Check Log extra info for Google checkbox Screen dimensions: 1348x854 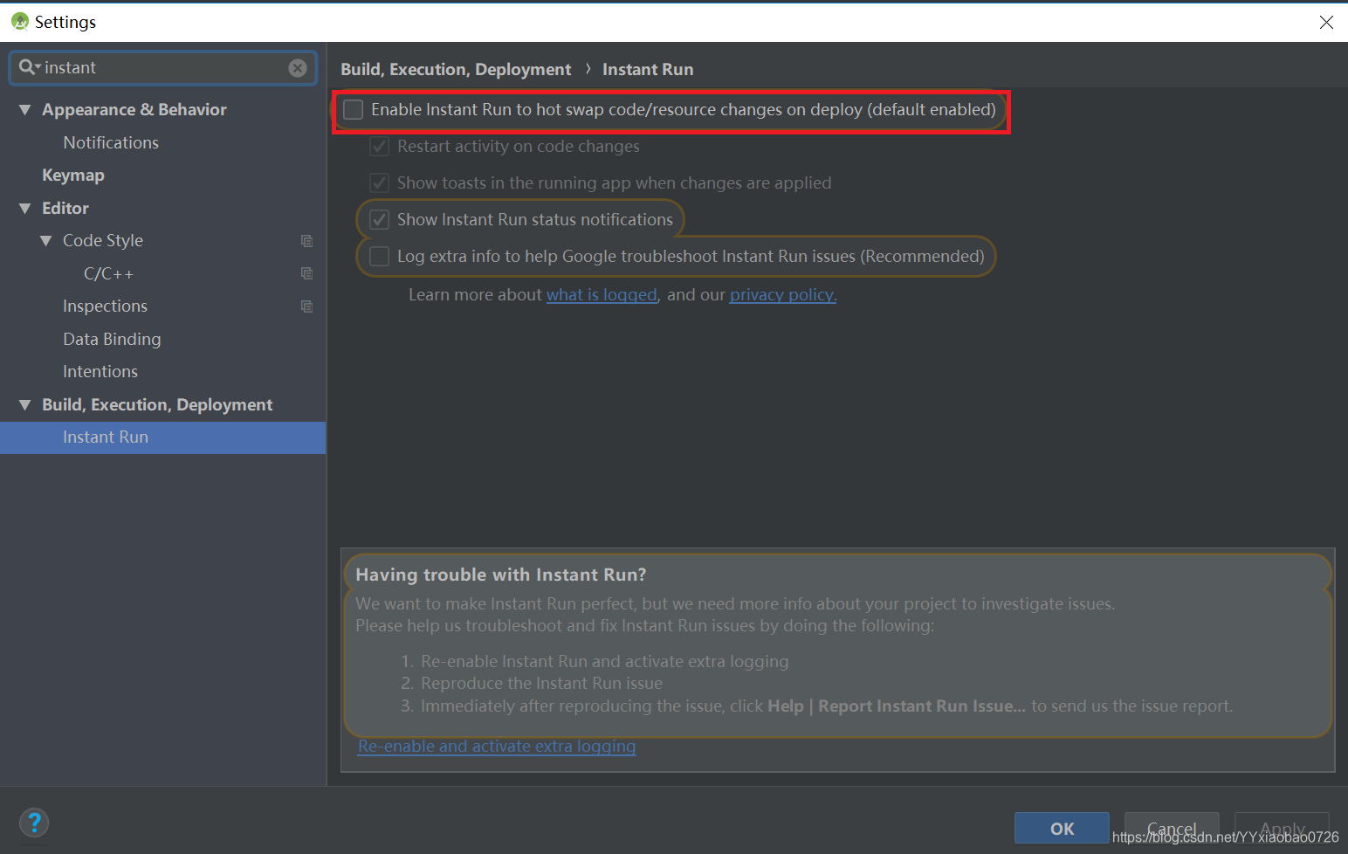point(379,256)
